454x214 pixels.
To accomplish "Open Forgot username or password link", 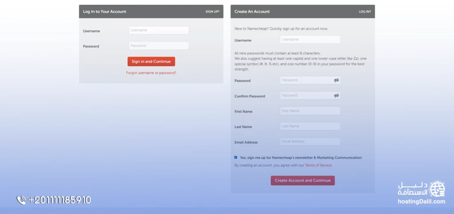I will (151, 73).
